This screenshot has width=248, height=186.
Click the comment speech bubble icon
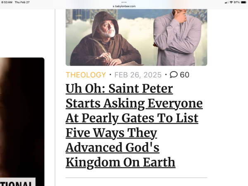pos(174,75)
